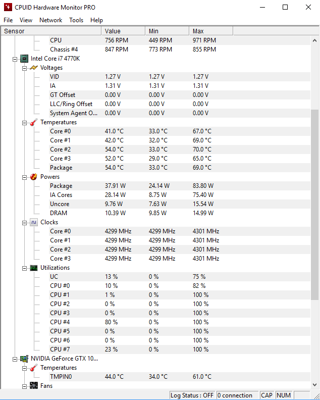320x400 pixels.
Task: Click the CPU Temperatures thermometer icon
Action: 34,122
